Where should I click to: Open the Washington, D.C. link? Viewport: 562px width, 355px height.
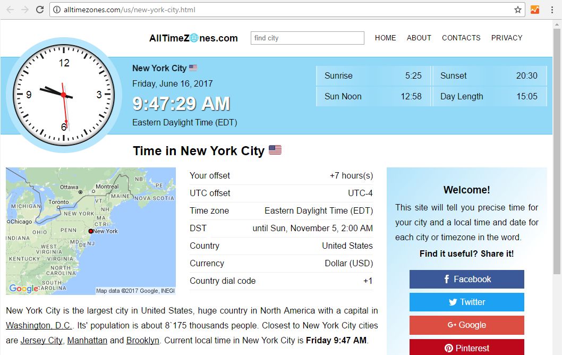38,325
